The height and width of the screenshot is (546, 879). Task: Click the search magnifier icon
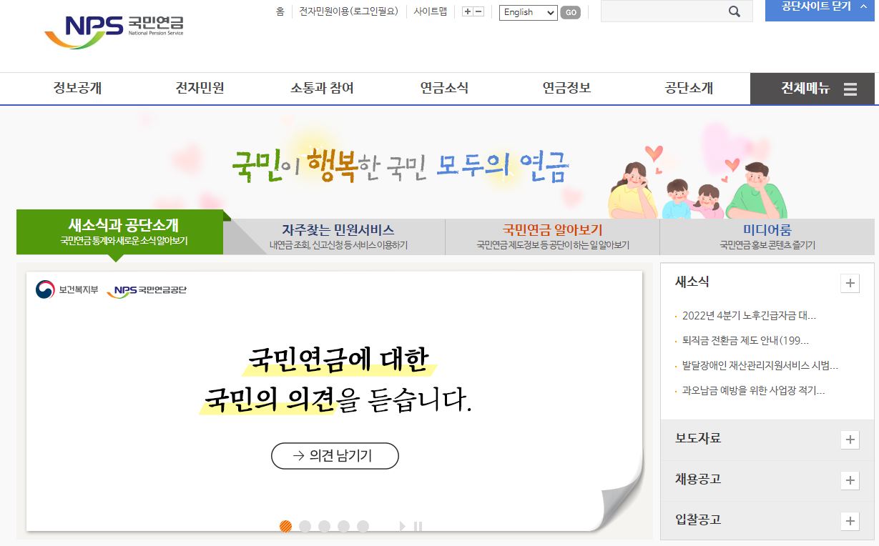tap(734, 11)
